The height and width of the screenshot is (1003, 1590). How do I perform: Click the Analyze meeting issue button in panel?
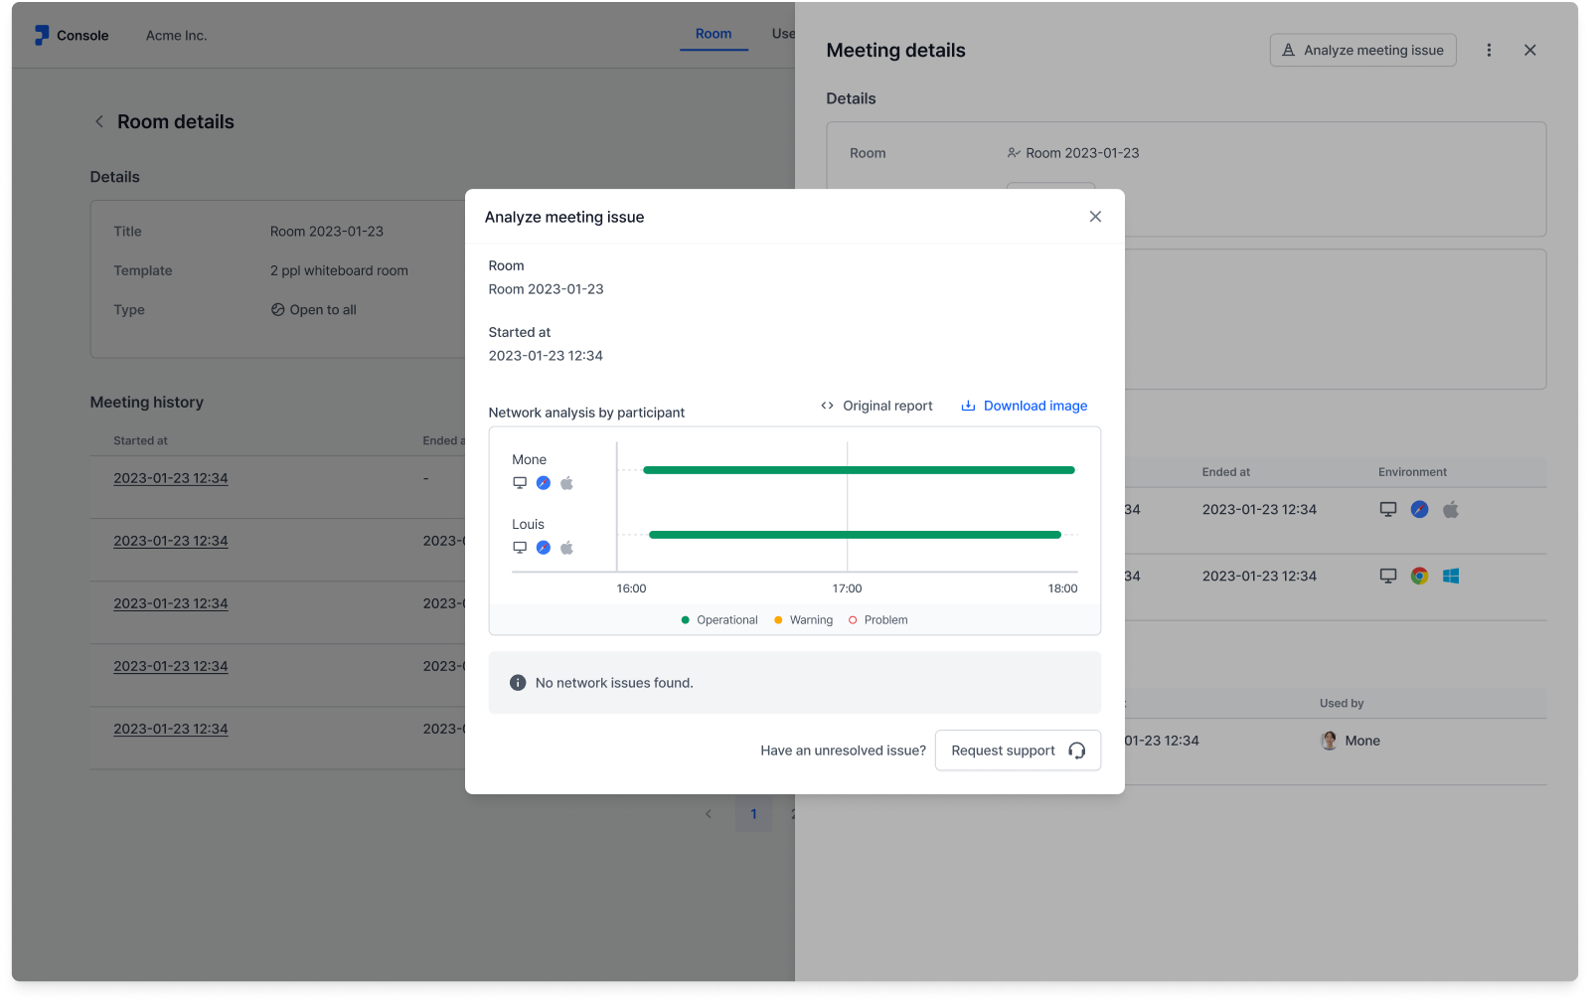1362,50
